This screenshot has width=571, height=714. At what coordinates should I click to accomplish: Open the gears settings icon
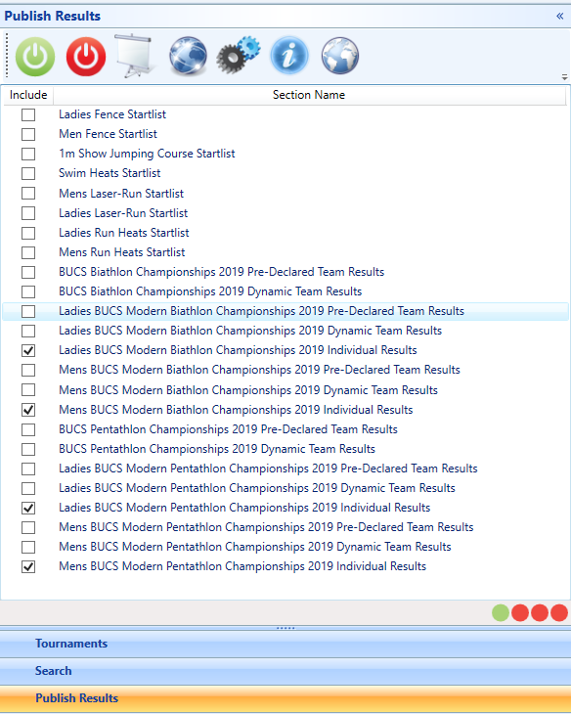click(x=239, y=56)
